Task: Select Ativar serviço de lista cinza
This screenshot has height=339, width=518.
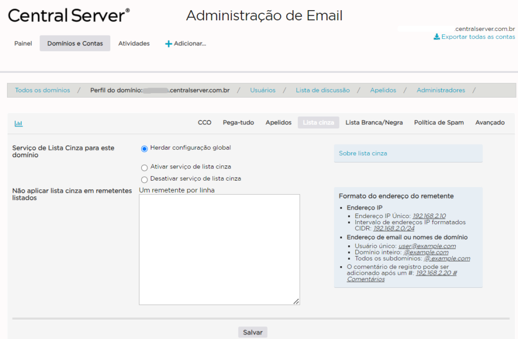Action: 145,167
